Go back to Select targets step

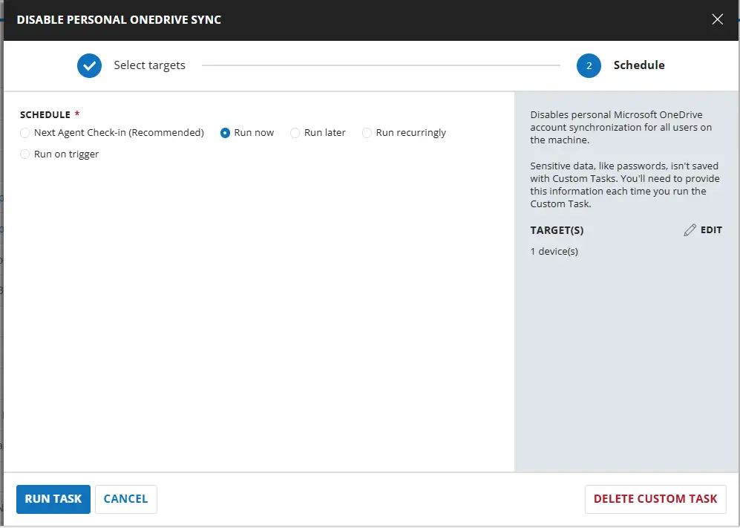click(x=150, y=65)
